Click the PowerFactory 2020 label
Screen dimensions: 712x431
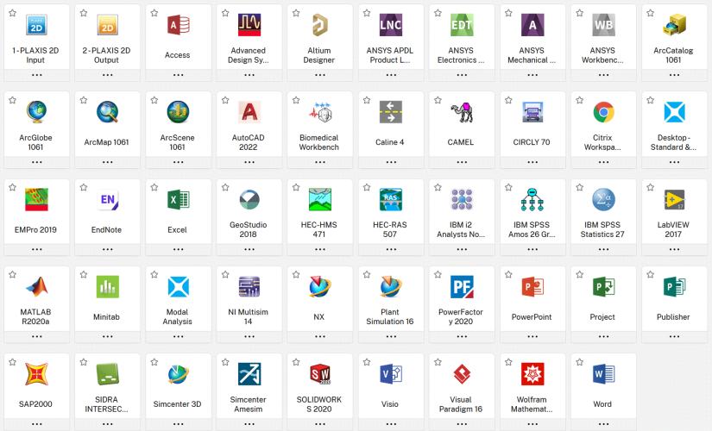[x=461, y=316]
